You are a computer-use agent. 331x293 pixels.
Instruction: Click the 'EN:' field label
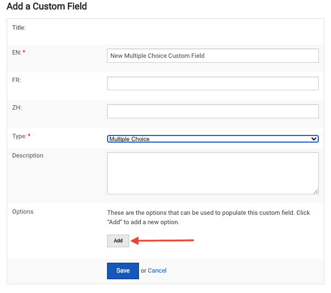pos(17,52)
